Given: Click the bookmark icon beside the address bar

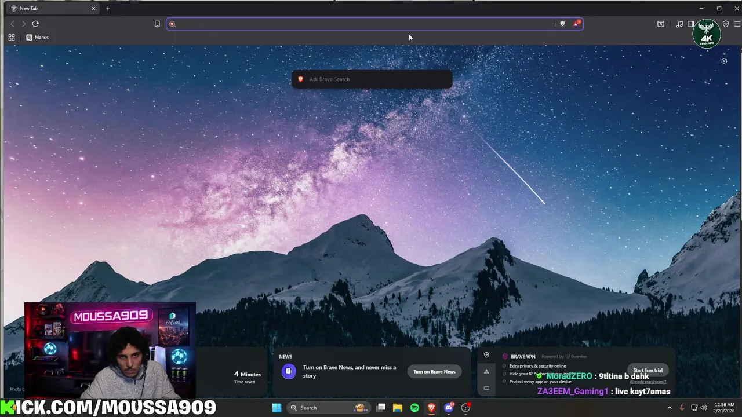Looking at the screenshot, I should coord(157,24).
